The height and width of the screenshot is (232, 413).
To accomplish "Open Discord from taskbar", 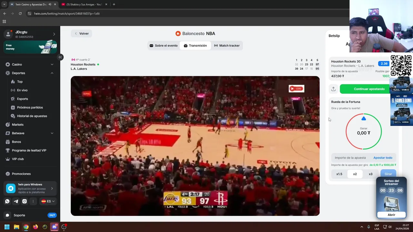I will click(x=55, y=227).
